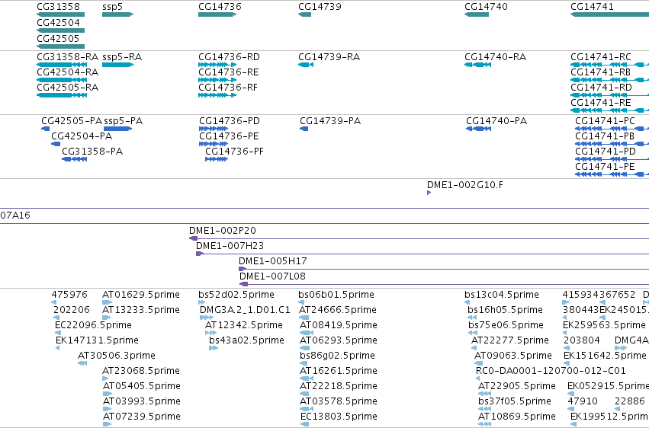Click the 07A16 clone label
The width and height of the screenshot is (649, 428).
point(15,216)
